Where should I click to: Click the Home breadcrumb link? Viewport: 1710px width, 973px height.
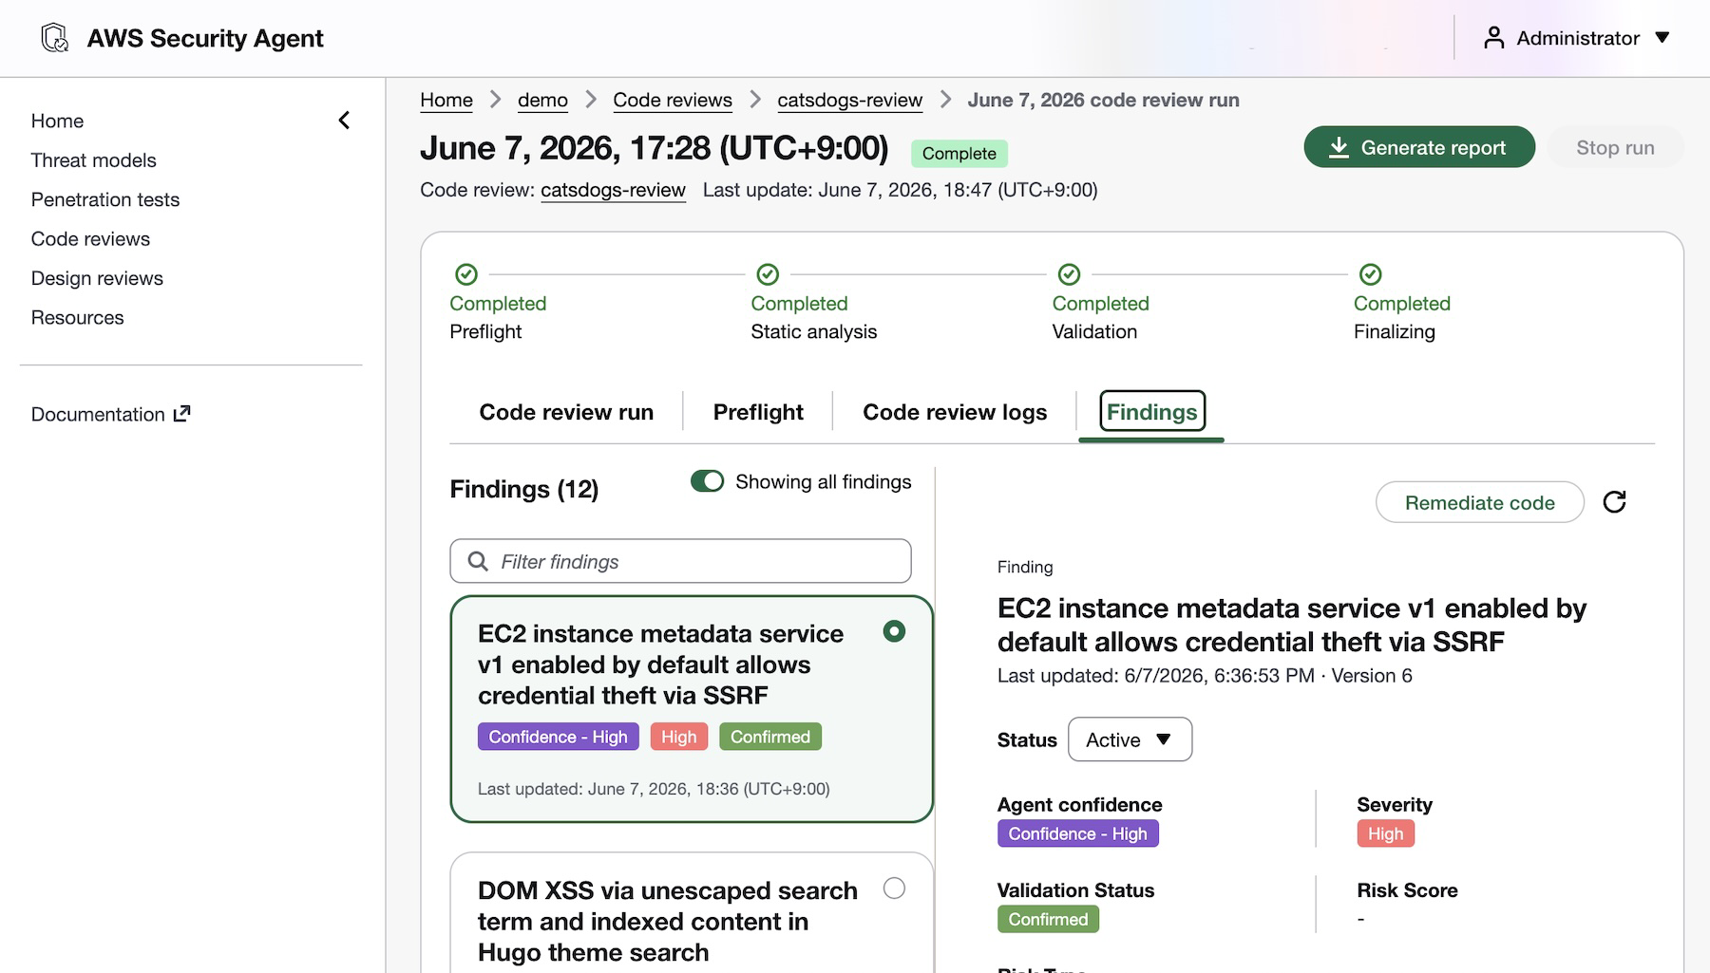(446, 100)
